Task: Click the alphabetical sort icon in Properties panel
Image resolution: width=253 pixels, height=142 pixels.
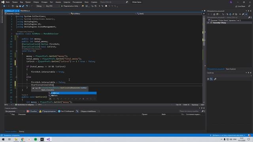Action: point(211,79)
